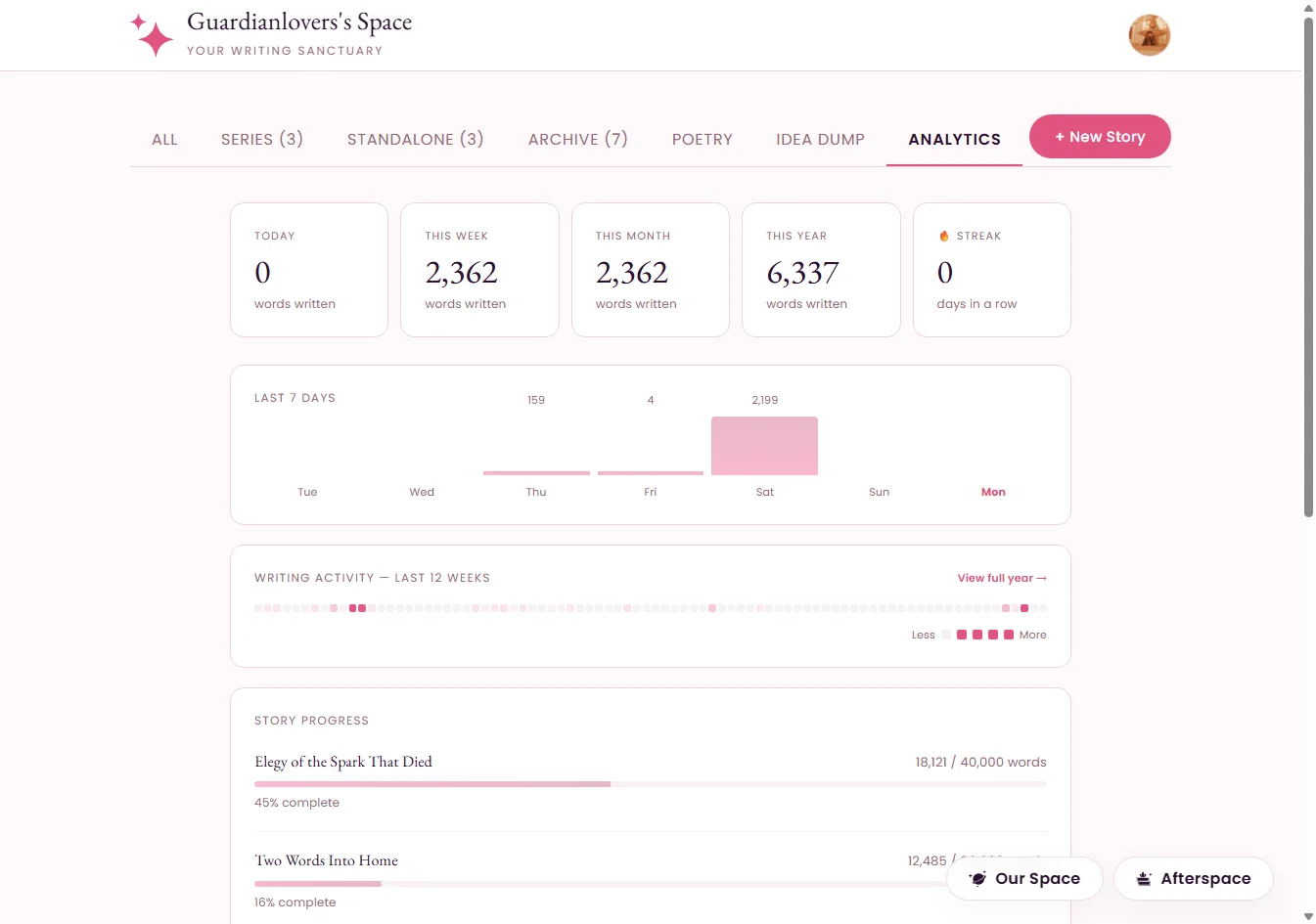Click the Less label in the activity legend
This screenshot has width=1316, height=924.
pos(924,635)
